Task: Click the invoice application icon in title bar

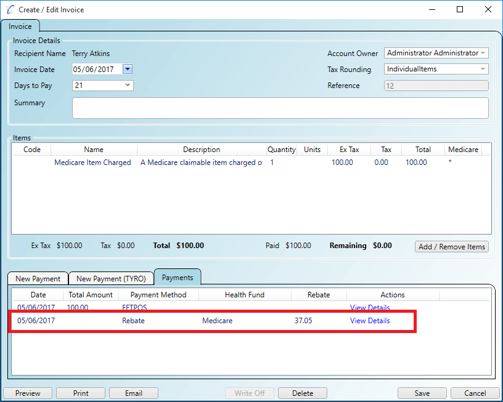Action: 10,9
